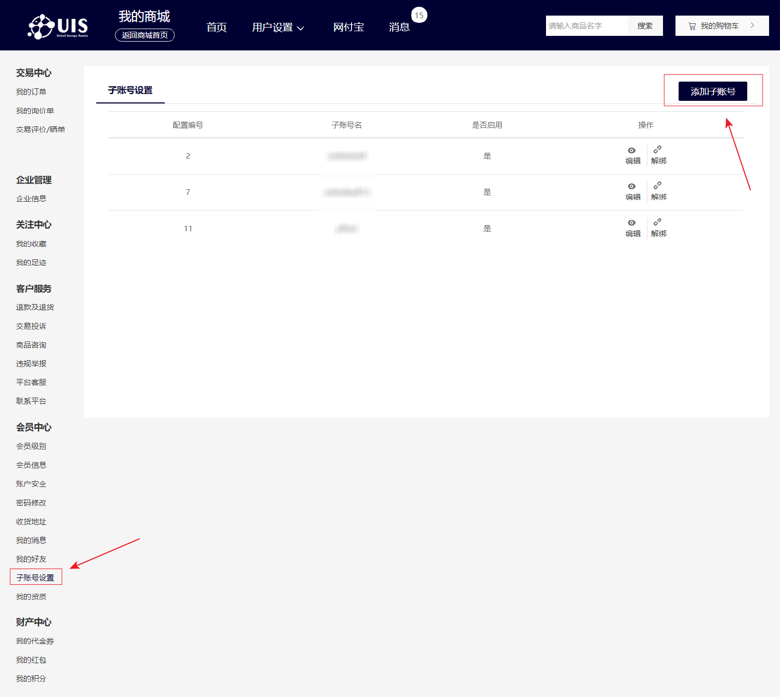
Task: Open 我的红包 in sidebar
Action: click(x=31, y=660)
